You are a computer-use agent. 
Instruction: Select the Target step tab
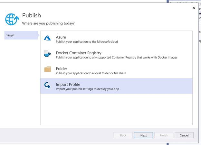click(21, 35)
